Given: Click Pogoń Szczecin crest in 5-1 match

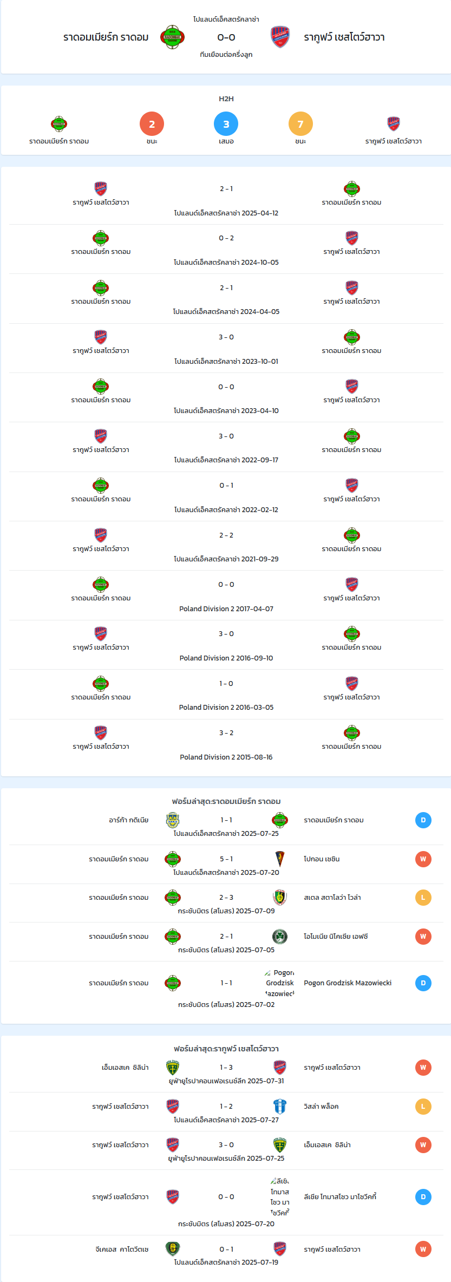Looking at the screenshot, I should [280, 859].
